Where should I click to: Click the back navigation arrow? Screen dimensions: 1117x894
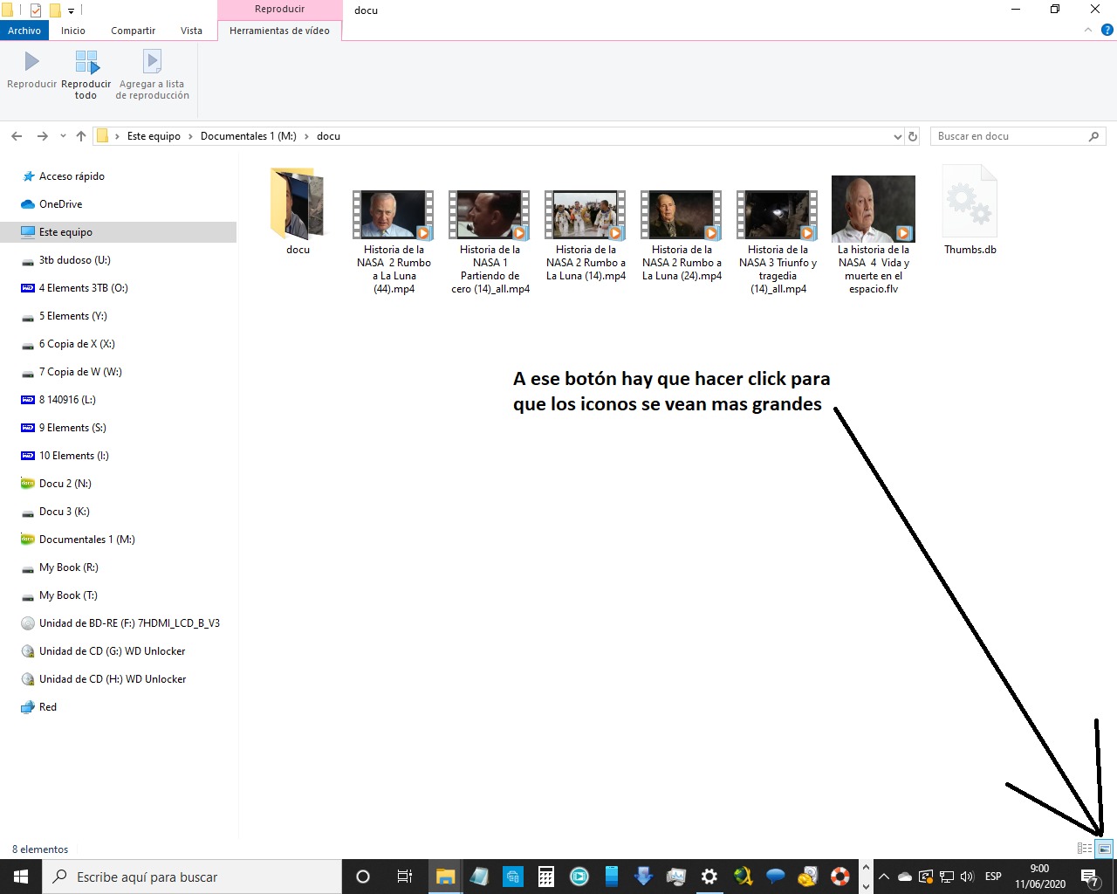point(17,136)
